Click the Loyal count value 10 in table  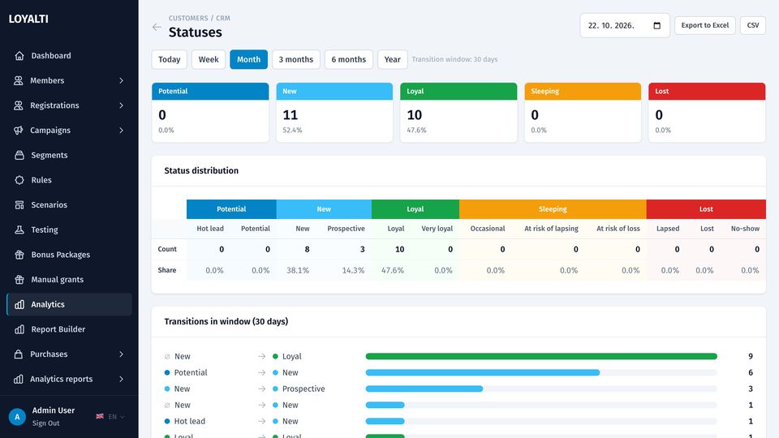[399, 249]
